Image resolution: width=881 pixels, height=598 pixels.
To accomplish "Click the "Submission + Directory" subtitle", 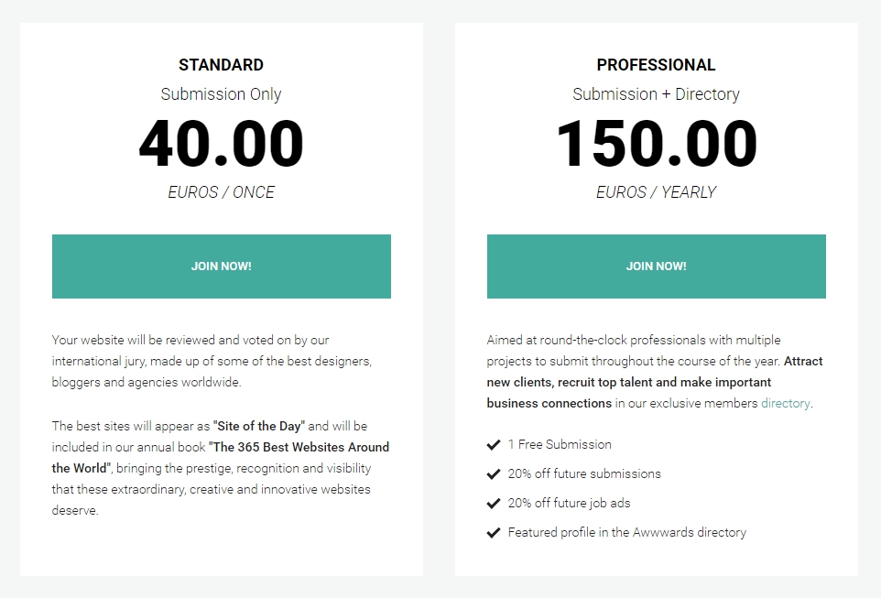I will point(656,94).
